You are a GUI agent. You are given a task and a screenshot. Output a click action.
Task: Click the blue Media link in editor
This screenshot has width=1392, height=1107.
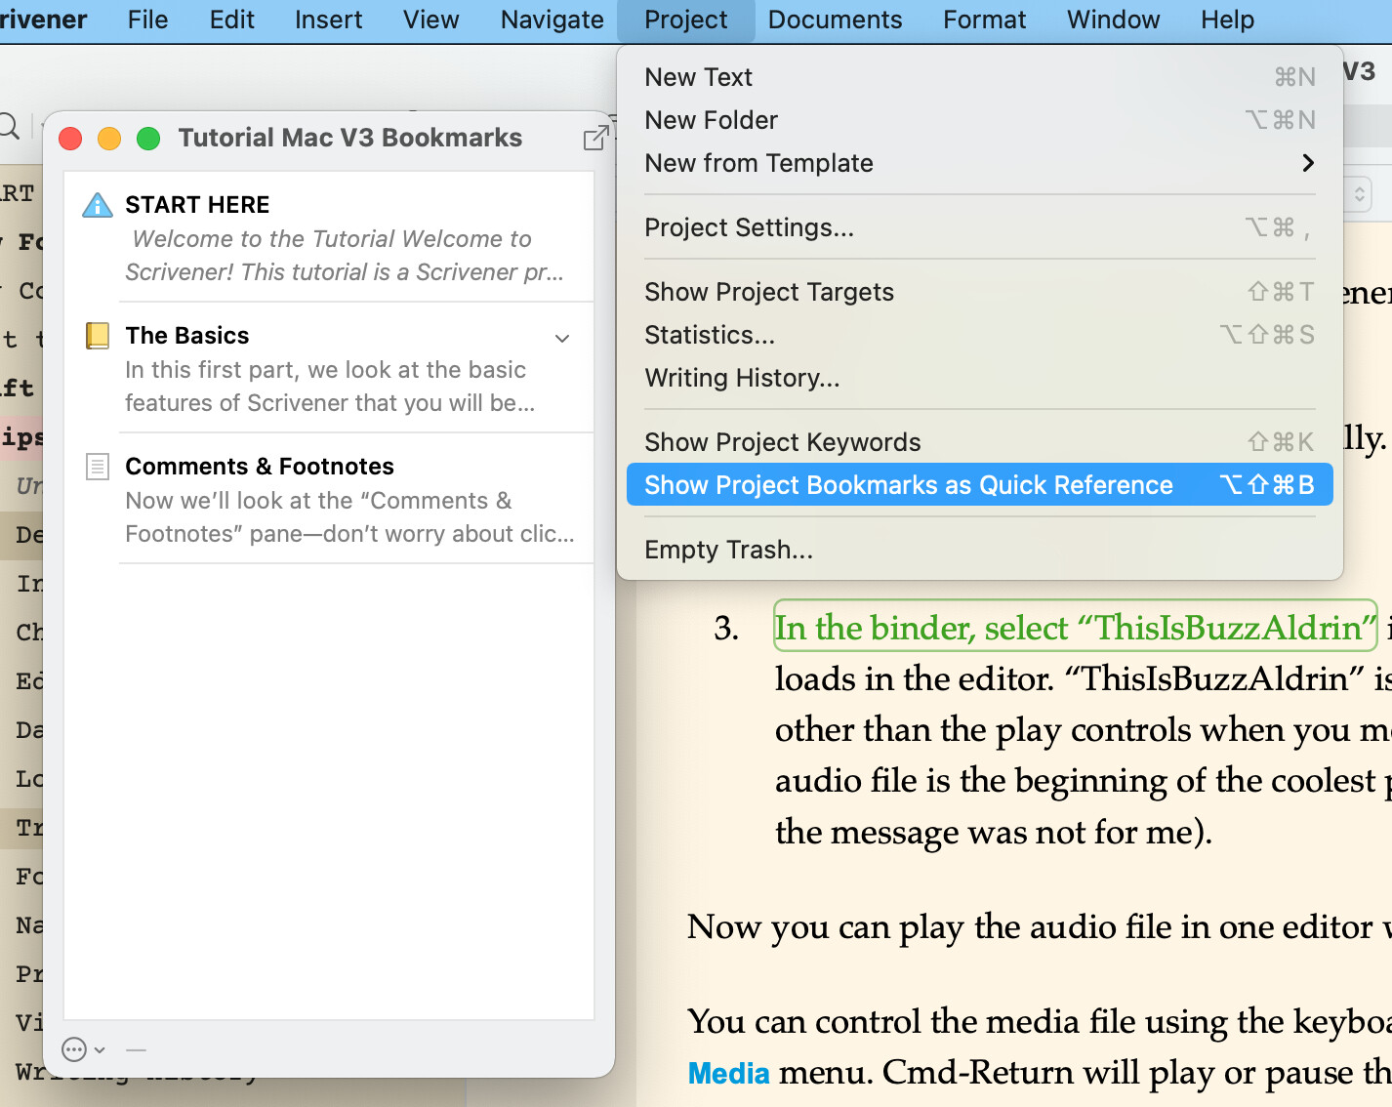tap(729, 1073)
